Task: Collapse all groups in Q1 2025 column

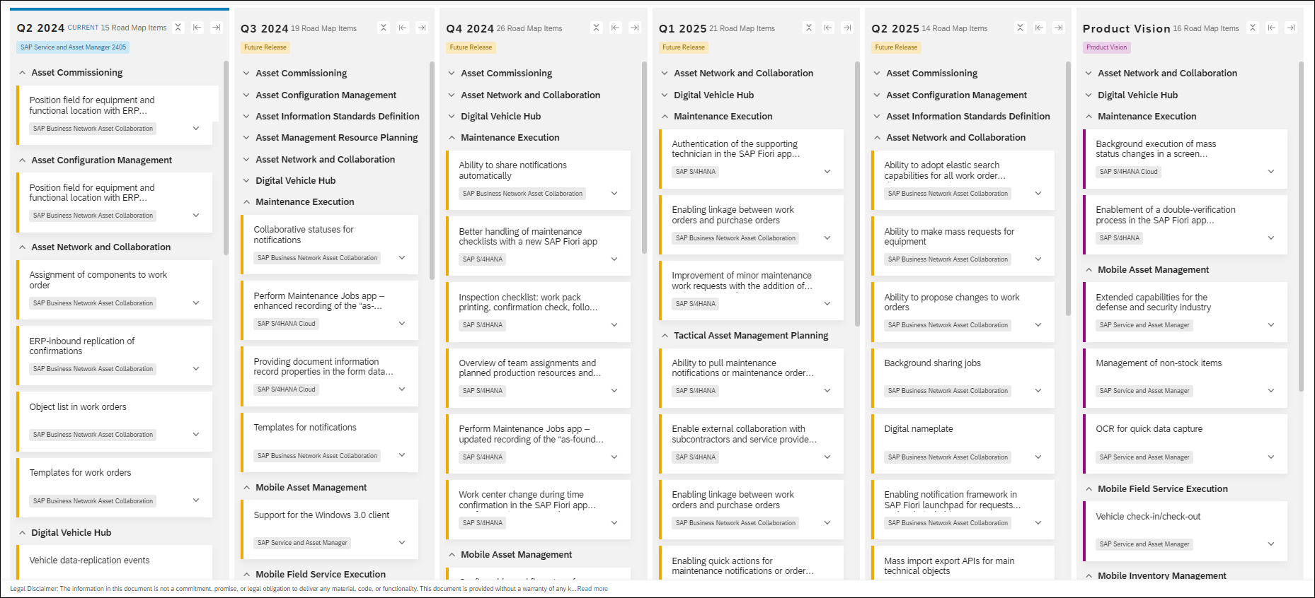Action: coord(809,28)
